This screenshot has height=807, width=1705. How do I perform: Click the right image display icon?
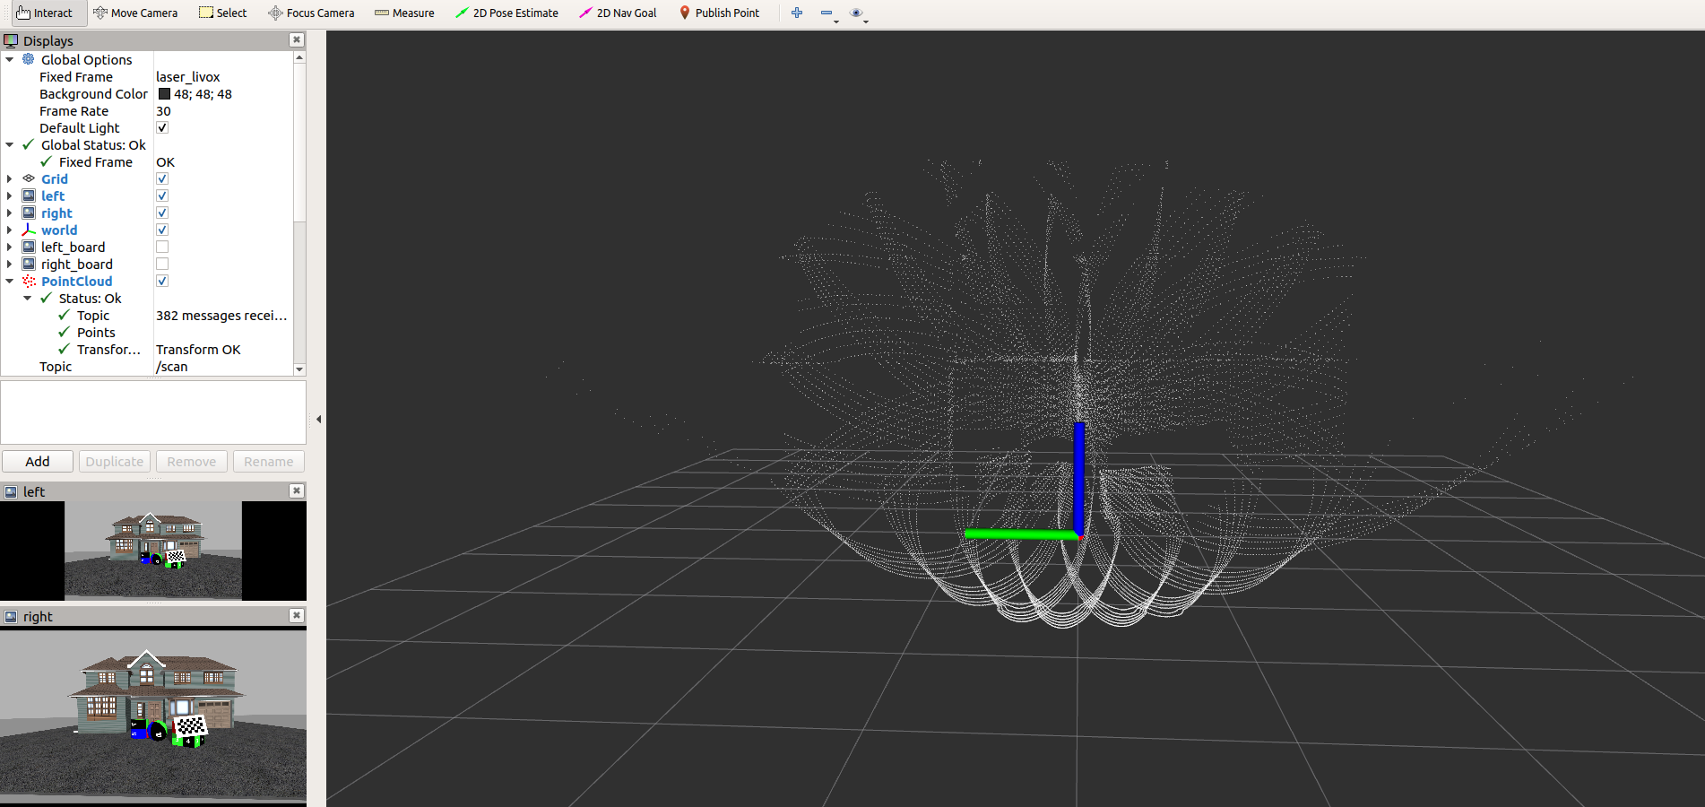point(29,213)
